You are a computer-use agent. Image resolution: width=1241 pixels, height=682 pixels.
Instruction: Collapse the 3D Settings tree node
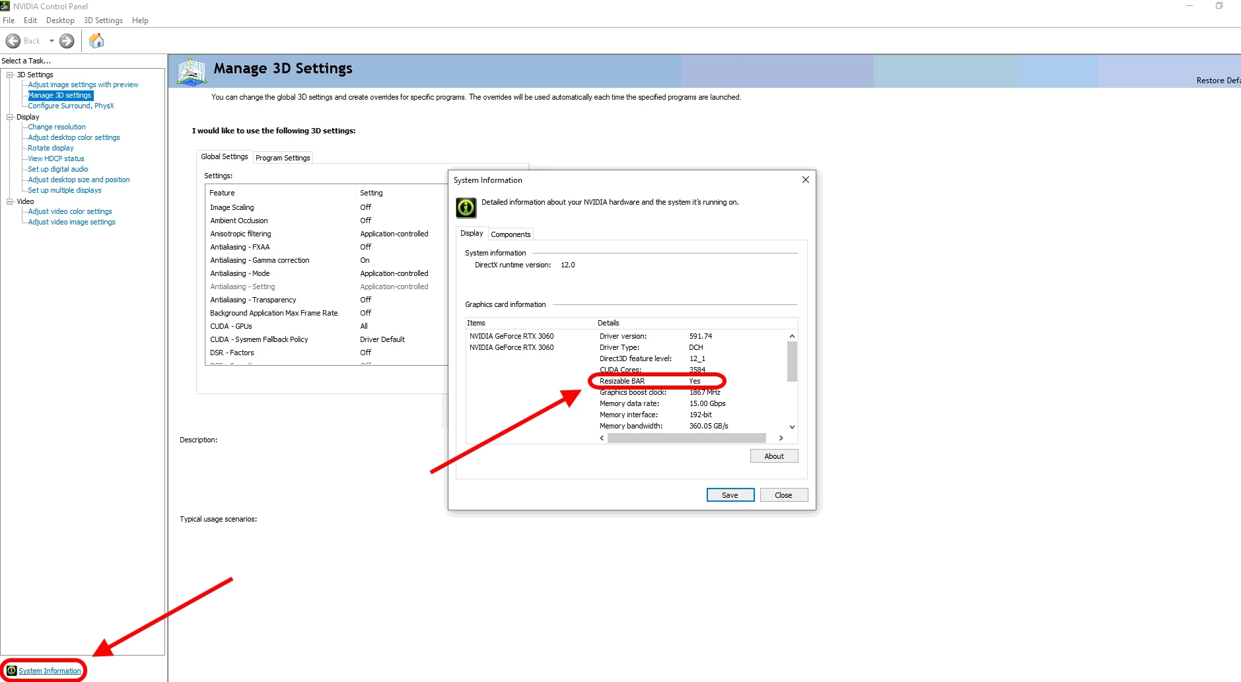10,75
